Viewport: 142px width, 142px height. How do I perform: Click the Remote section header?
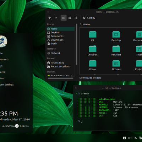[51, 49]
